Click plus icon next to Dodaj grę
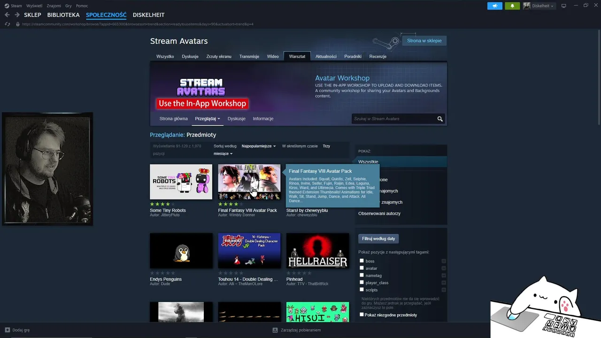The height and width of the screenshot is (338, 601). click(x=7, y=330)
